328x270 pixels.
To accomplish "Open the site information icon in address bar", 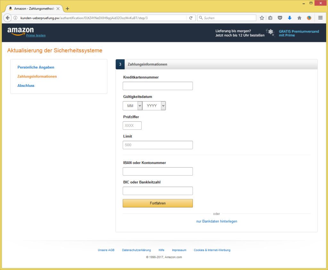I will tap(15, 18).
